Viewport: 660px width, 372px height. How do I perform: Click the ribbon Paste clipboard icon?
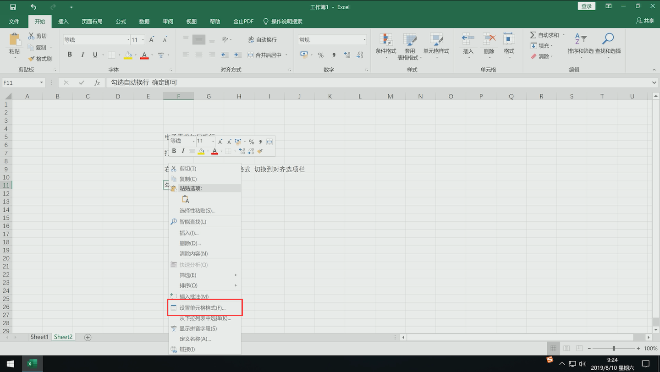15,39
